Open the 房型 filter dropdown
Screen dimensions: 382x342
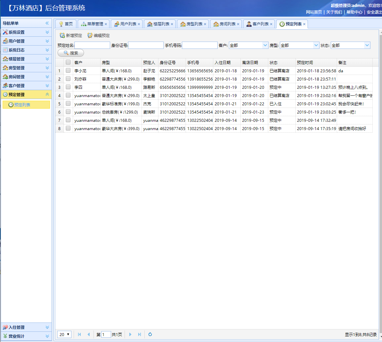pyautogui.click(x=316, y=45)
